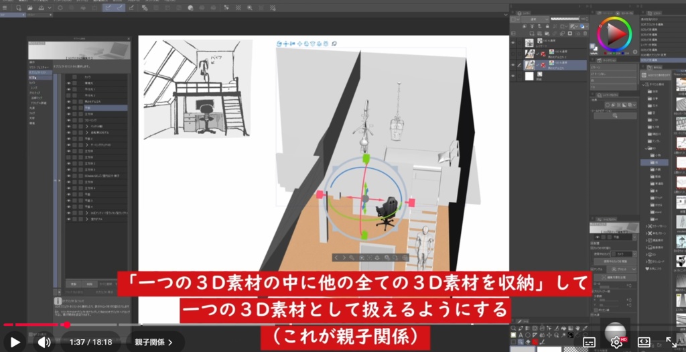Show the 男のモデル立ち 2 layer

(512, 54)
